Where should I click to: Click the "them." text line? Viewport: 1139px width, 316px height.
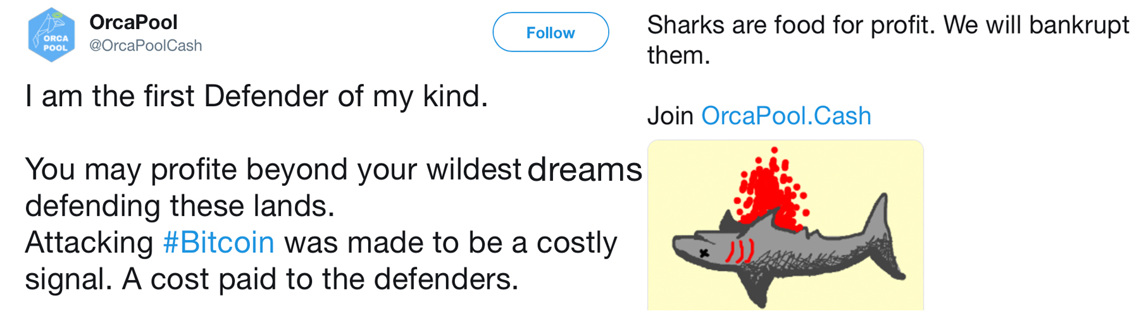(678, 56)
